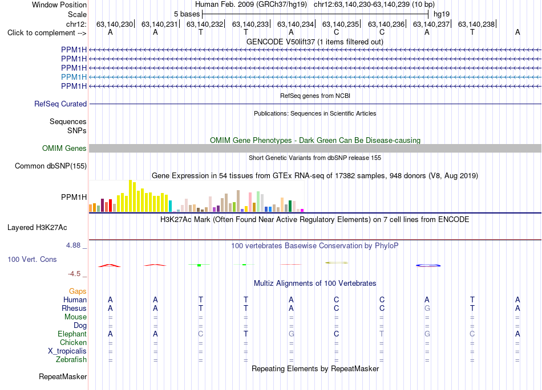
Task: Click the 63,140,230 ruler position
Action: [x=115, y=24]
